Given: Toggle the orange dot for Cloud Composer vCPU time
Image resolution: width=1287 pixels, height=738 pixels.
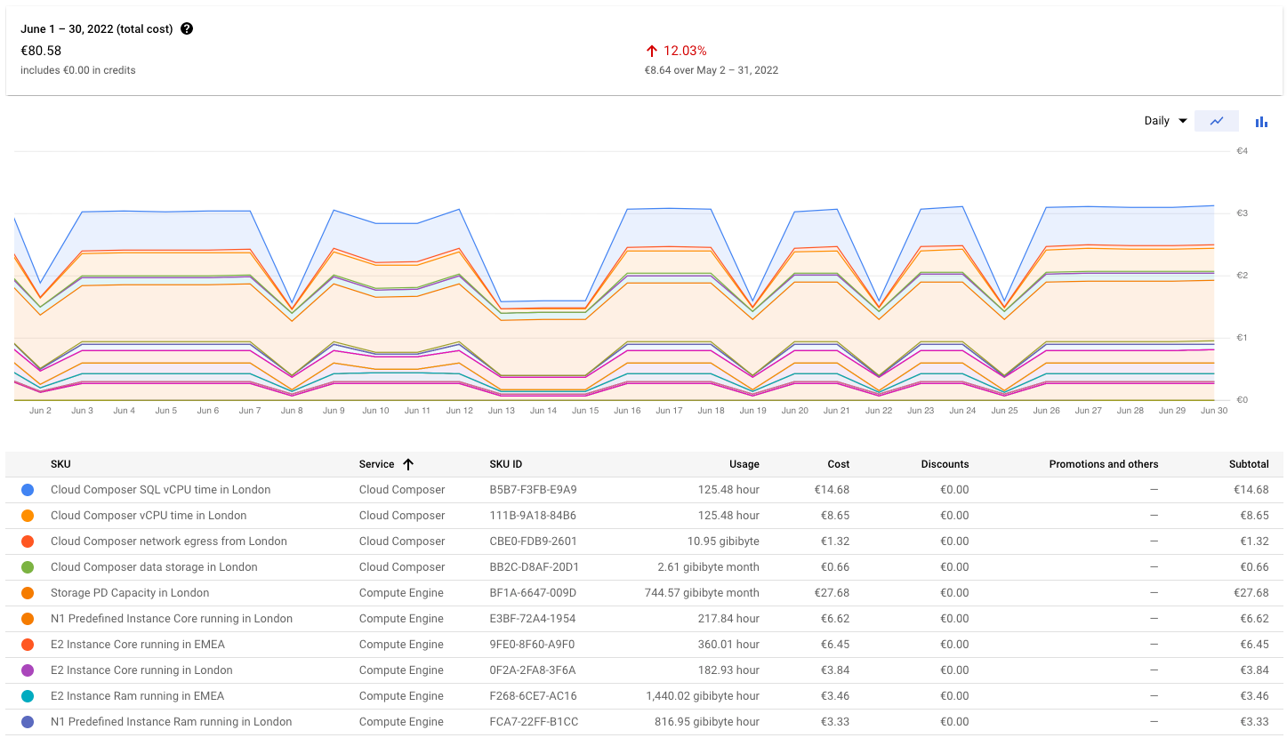Looking at the screenshot, I should 26,515.
